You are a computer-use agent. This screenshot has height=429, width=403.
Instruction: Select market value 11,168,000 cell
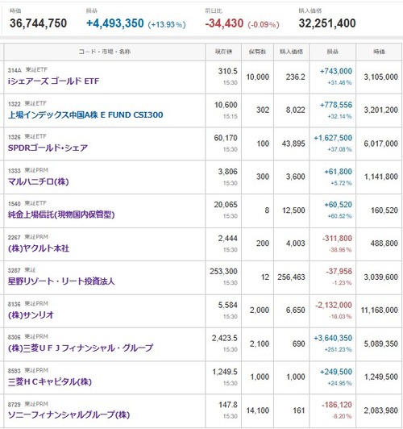[379, 310]
